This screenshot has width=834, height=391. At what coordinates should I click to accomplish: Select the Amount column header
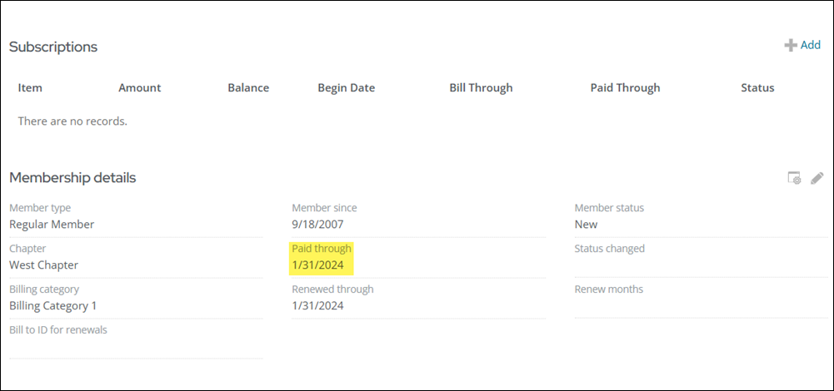pyautogui.click(x=139, y=88)
